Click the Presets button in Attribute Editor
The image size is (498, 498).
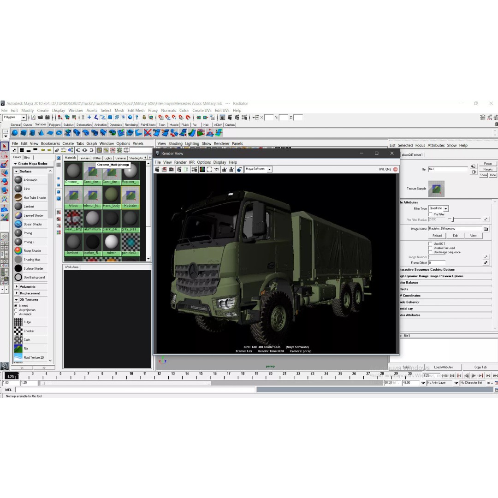[488, 169]
